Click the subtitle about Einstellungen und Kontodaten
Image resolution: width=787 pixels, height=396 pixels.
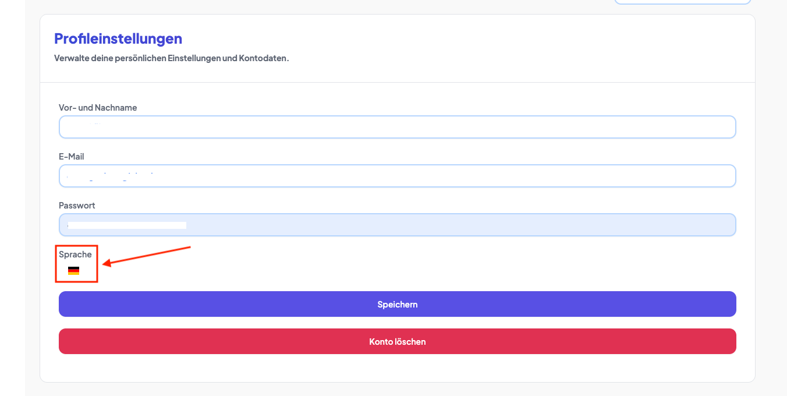click(x=171, y=58)
